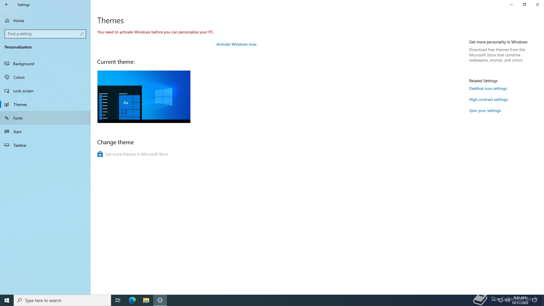544x306 pixels.
Task: Click the current theme preview thumbnail
Action: coord(144,97)
